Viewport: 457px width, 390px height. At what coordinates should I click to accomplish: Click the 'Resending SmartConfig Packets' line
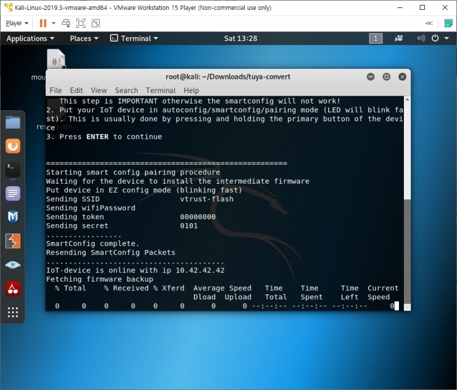point(111,253)
